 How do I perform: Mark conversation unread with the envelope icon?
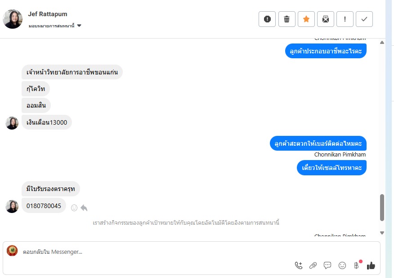325,19
